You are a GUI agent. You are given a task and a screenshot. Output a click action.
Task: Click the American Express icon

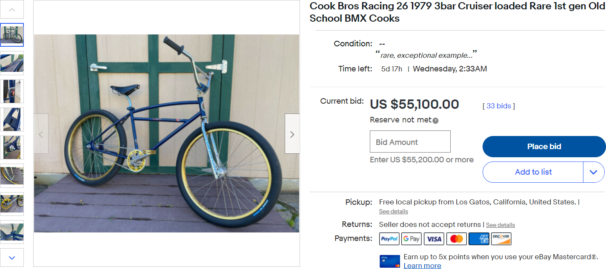479,239
